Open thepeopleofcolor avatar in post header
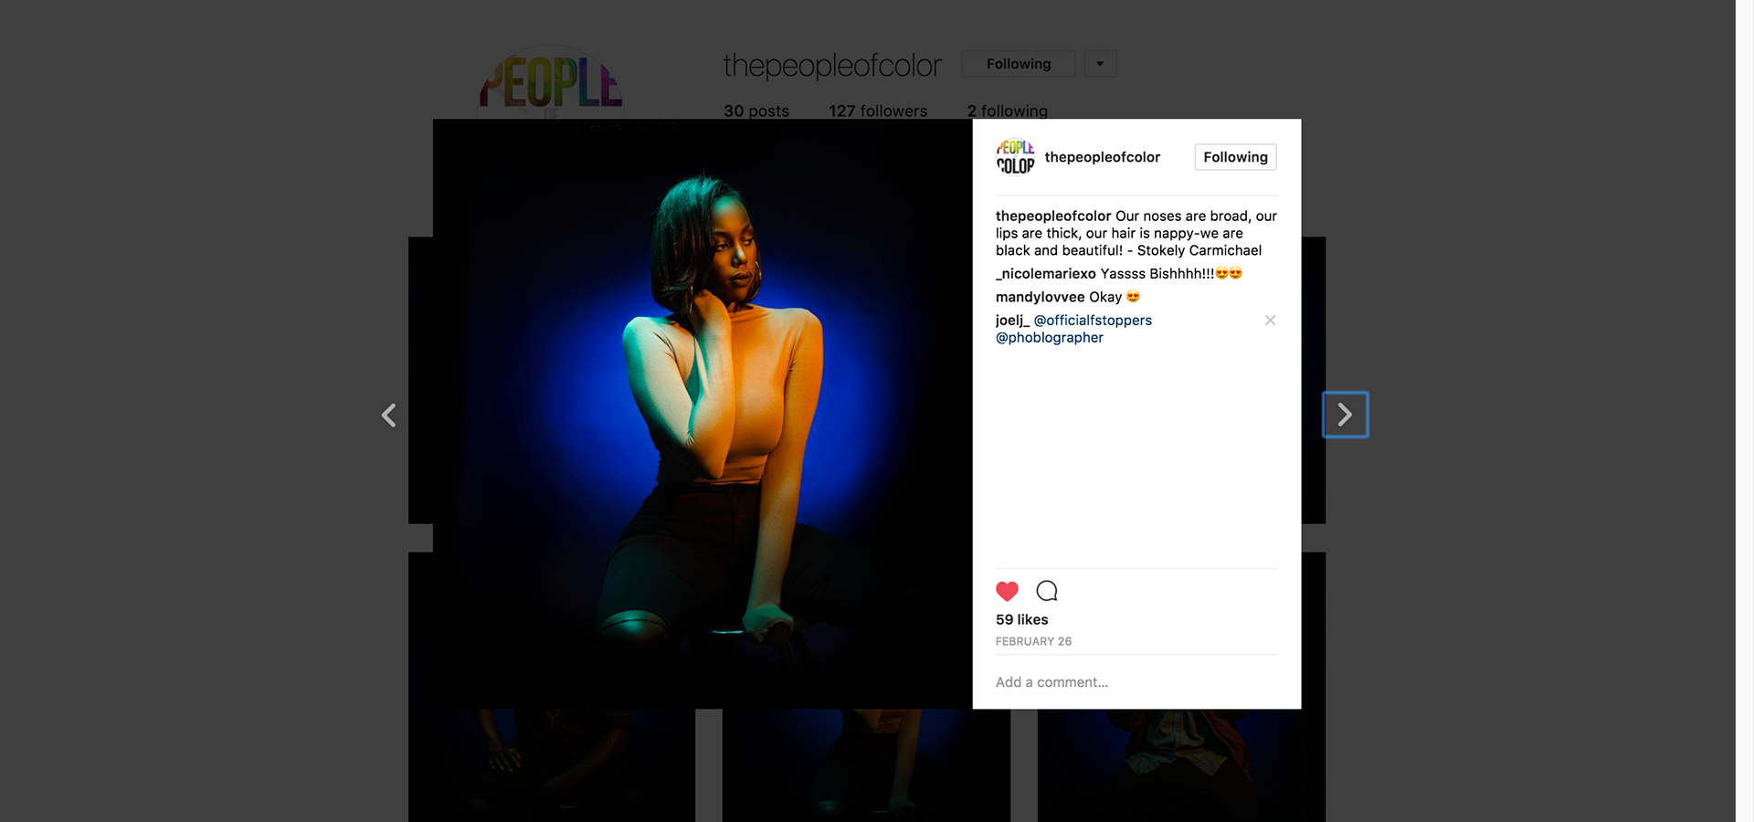1754x822 pixels. point(1015,157)
